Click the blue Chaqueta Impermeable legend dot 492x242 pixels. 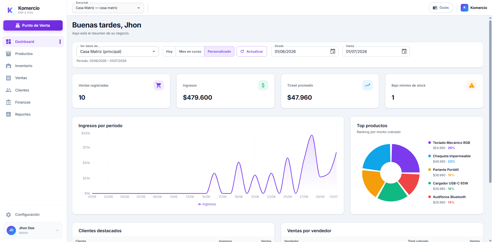click(430, 156)
